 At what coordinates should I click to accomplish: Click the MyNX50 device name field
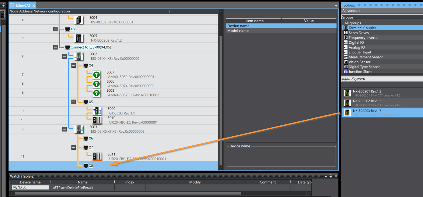[x=30, y=188]
